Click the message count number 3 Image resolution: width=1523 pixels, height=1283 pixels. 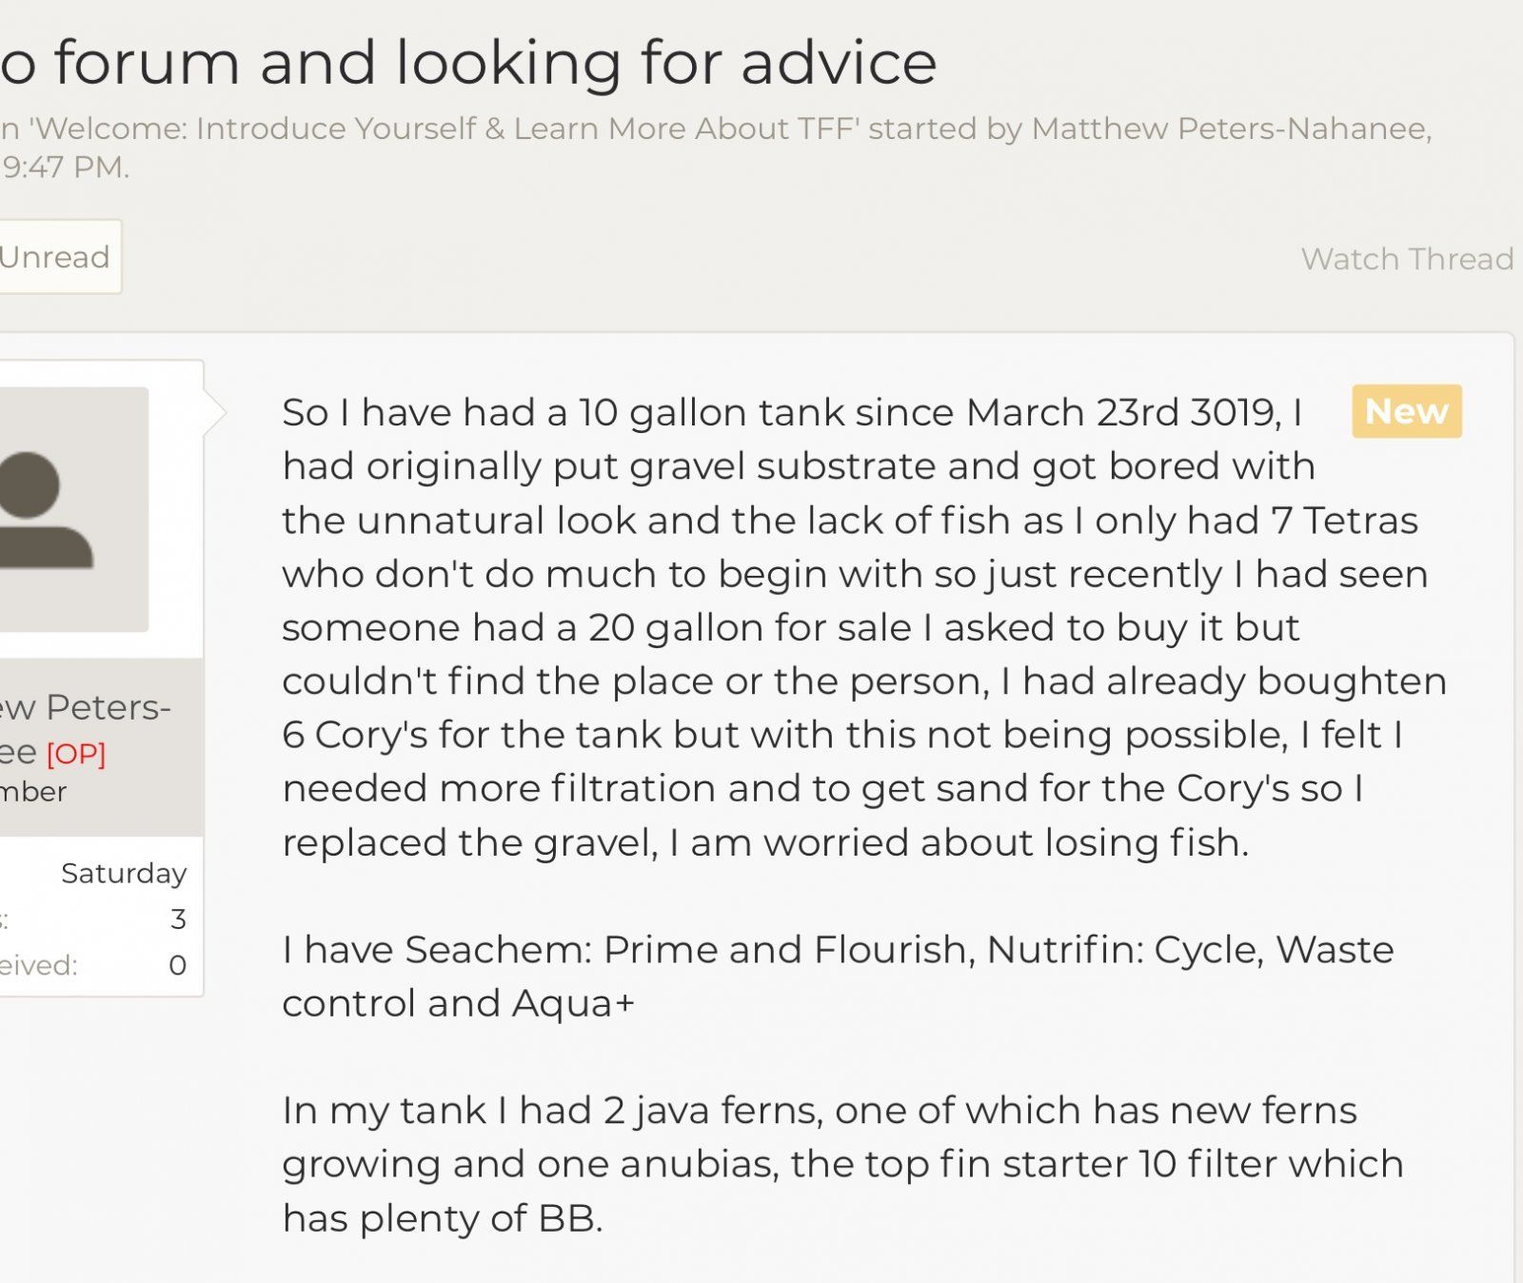click(178, 919)
